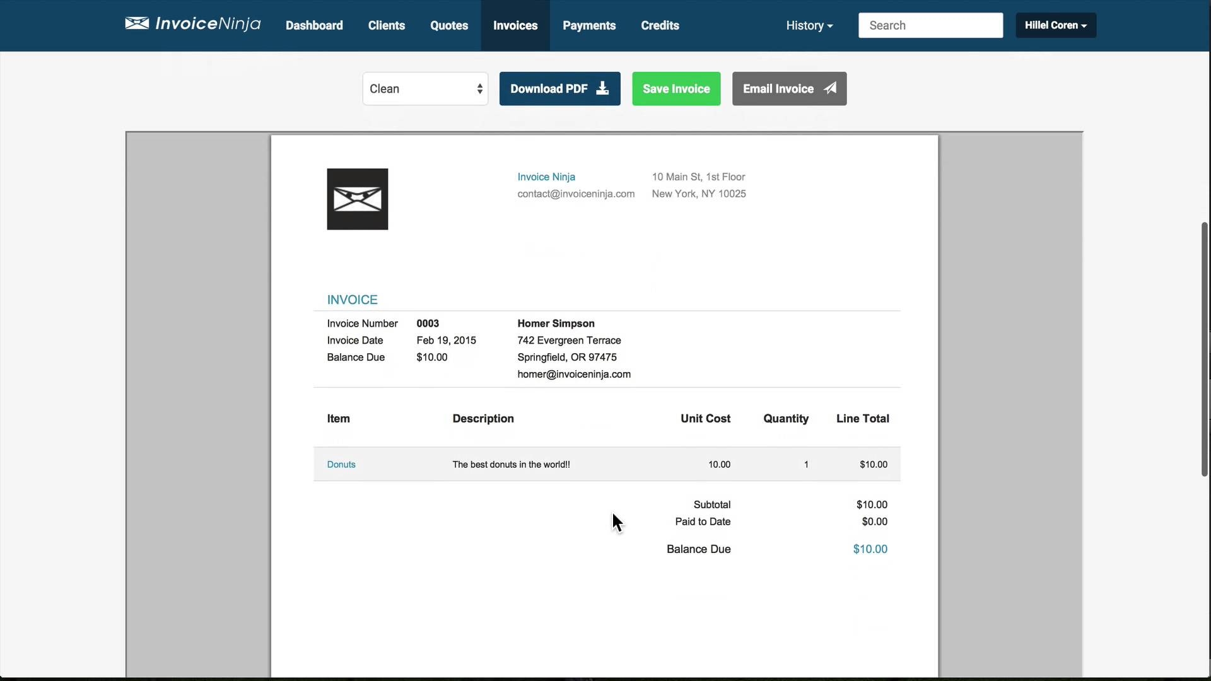Viewport: 1211px width, 681px height.
Task: Open the History dropdown
Action: click(809, 25)
